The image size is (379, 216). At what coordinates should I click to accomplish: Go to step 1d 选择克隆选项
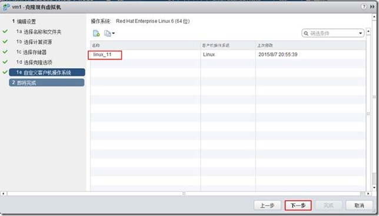(34, 62)
